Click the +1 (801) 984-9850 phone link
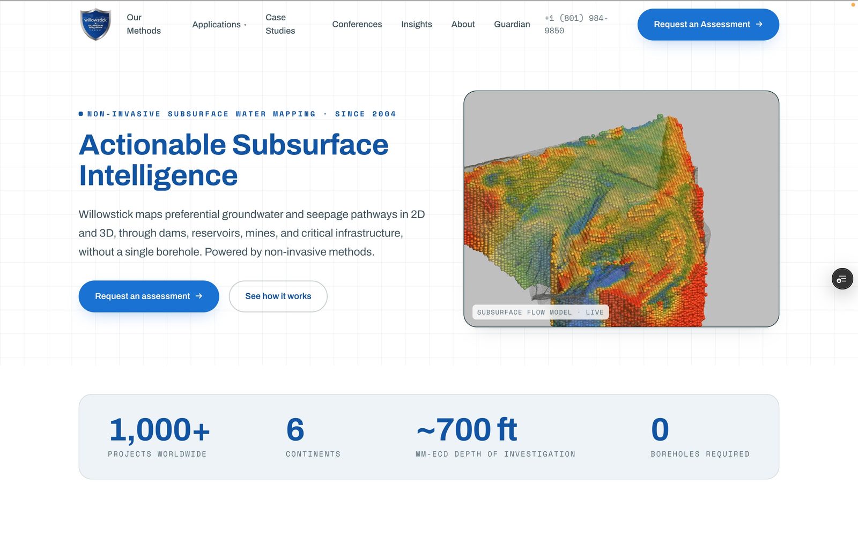 click(x=576, y=25)
